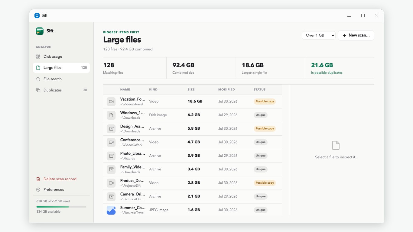Click Unique badge on Windows_1… row
The width and height of the screenshot is (413, 232).
(x=261, y=115)
